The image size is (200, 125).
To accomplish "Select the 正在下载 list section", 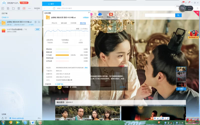I will (4, 13).
